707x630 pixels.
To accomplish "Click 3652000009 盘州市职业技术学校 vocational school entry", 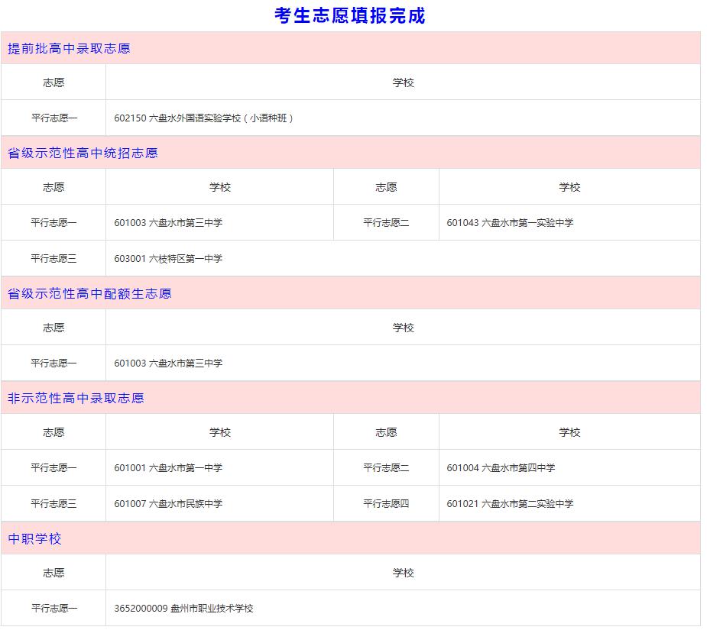I will click(x=186, y=608).
